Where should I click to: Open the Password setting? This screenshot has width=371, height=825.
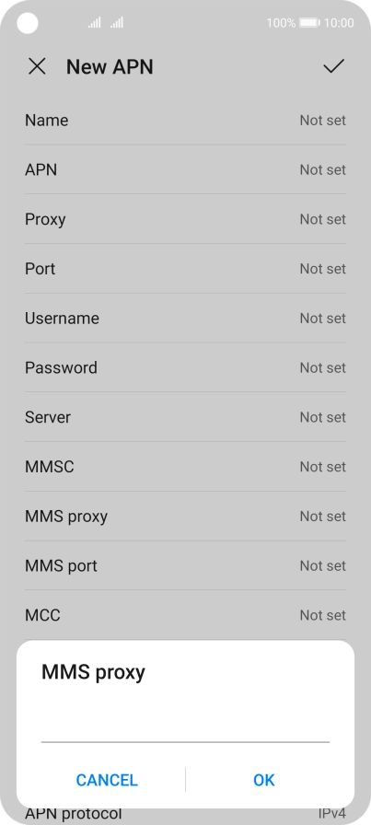coord(185,367)
